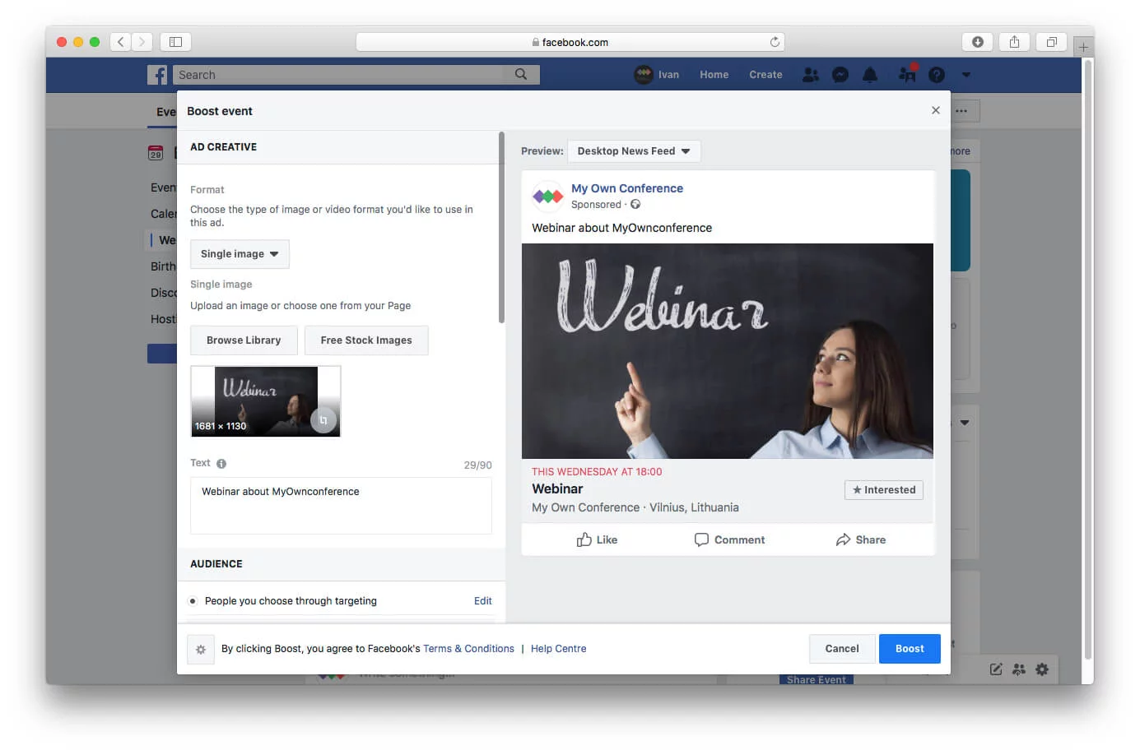Image resolution: width=1140 pixels, height=750 pixels.
Task: Go to Home in the navigation bar
Action: [713, 74]
